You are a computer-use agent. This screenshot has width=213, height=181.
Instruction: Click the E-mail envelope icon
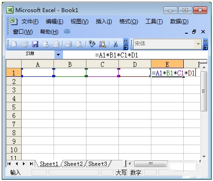[56, 44]
